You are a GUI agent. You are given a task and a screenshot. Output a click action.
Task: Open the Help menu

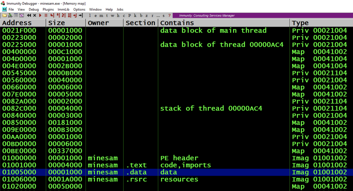109,9
